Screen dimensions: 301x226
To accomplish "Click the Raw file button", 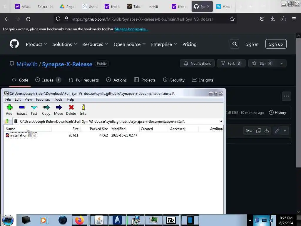I will coord(249,131).
